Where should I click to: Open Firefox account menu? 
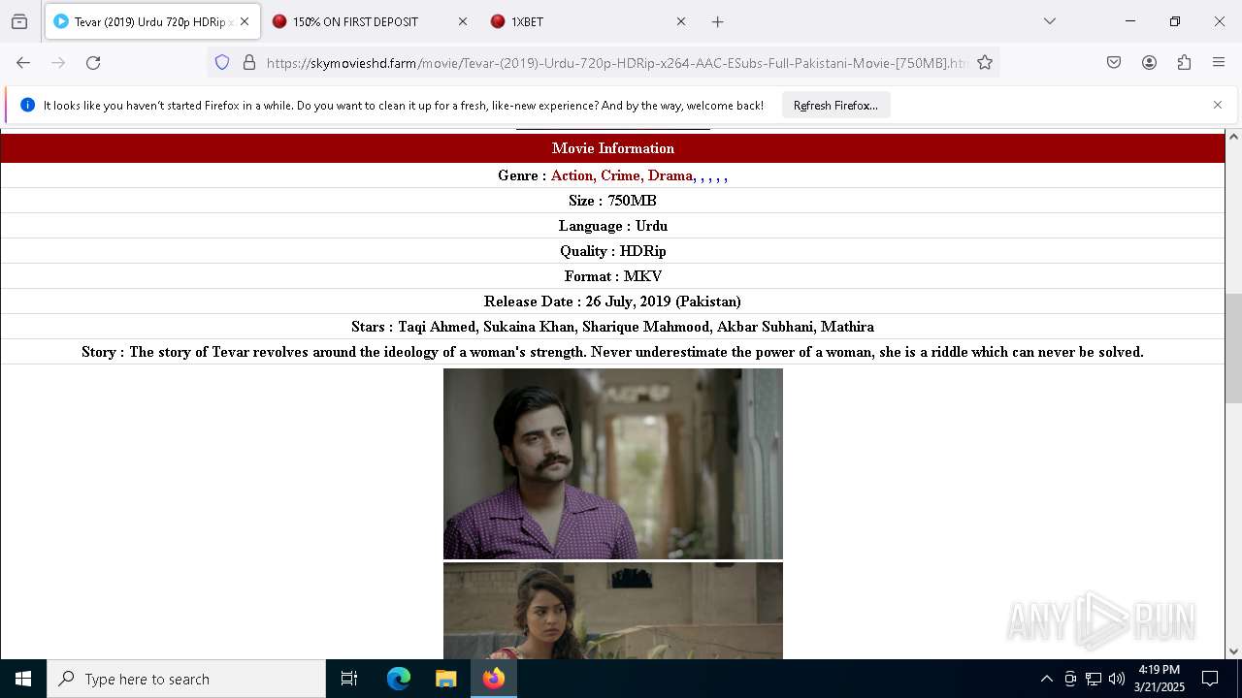point(1149,62)
